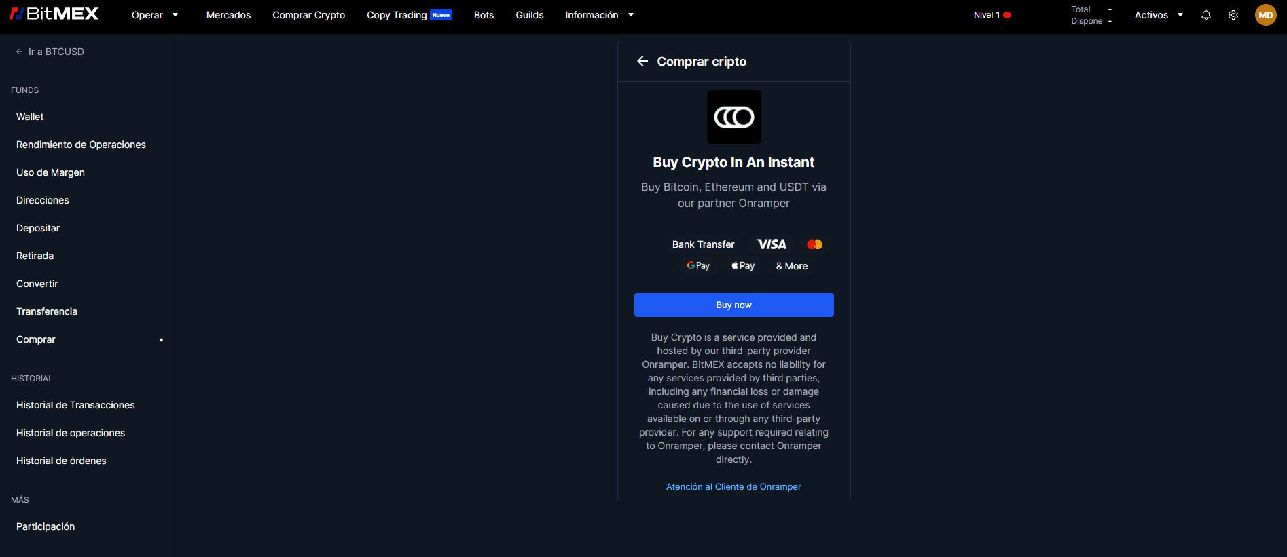Image resolution: width=1287 pixels, height=557 pixels.
Task: Open the MD user avatar menu
Action: pos(1266,15)
